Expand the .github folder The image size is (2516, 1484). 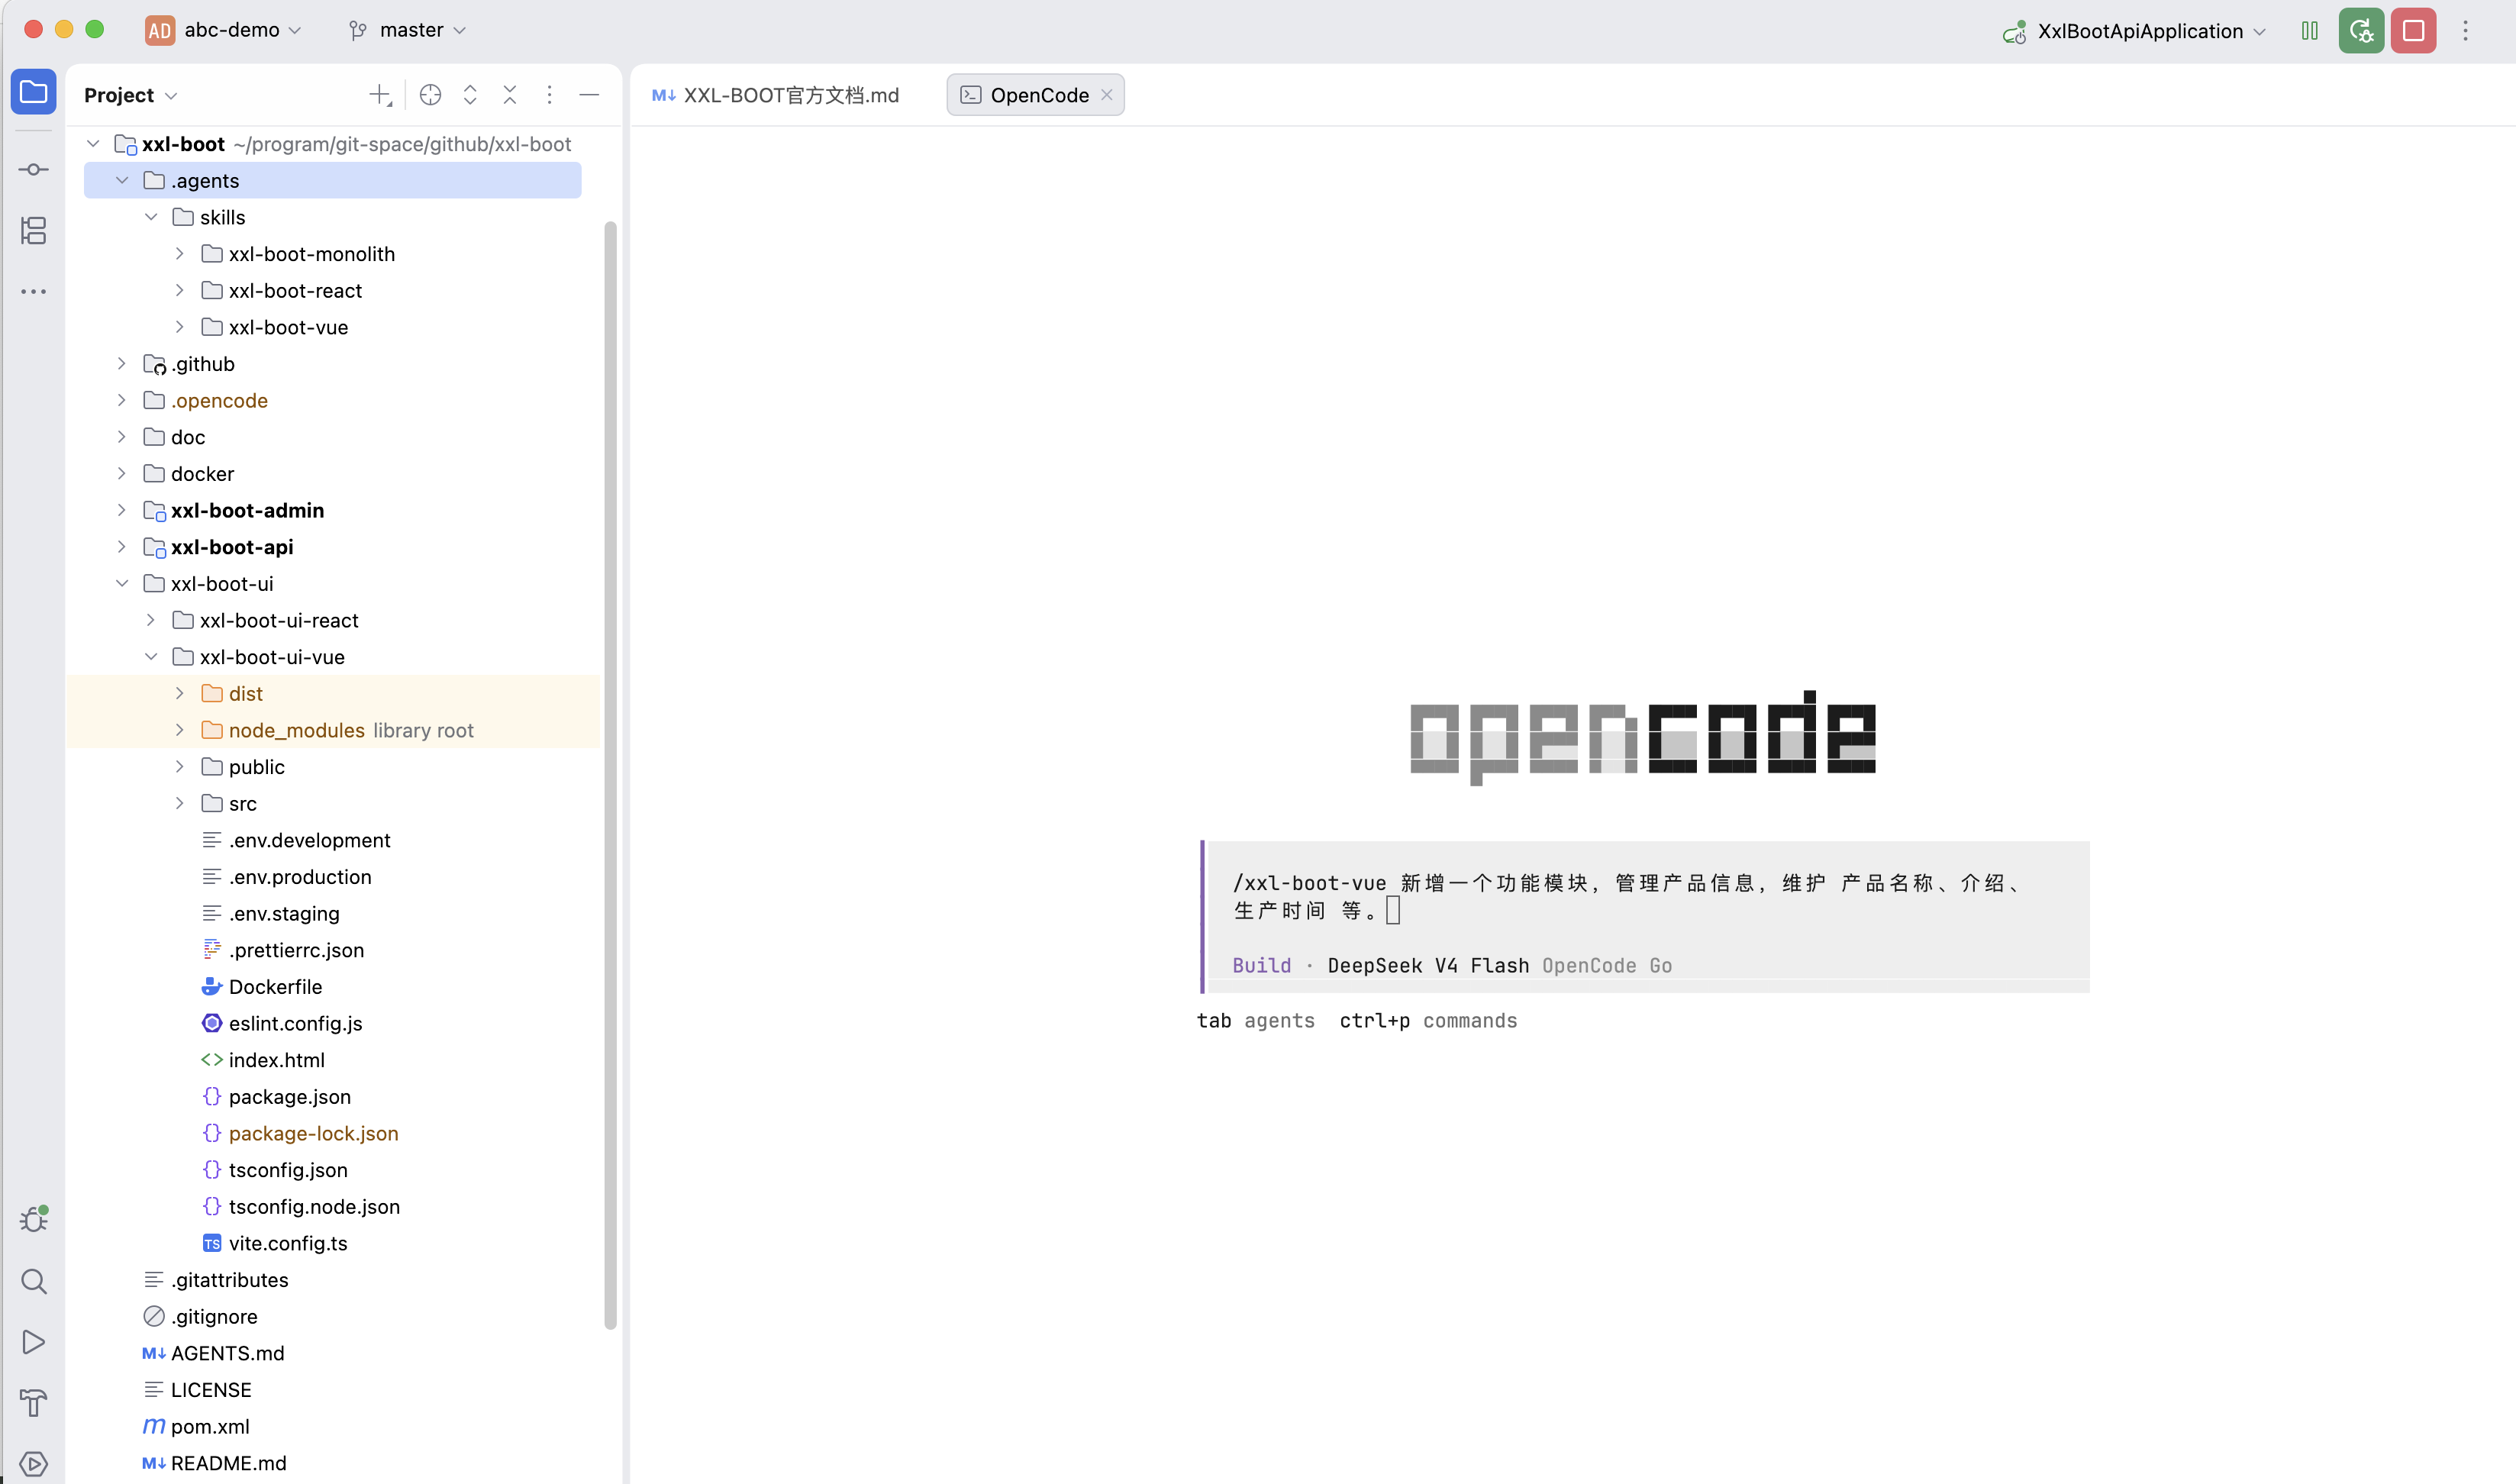[122, 364]
